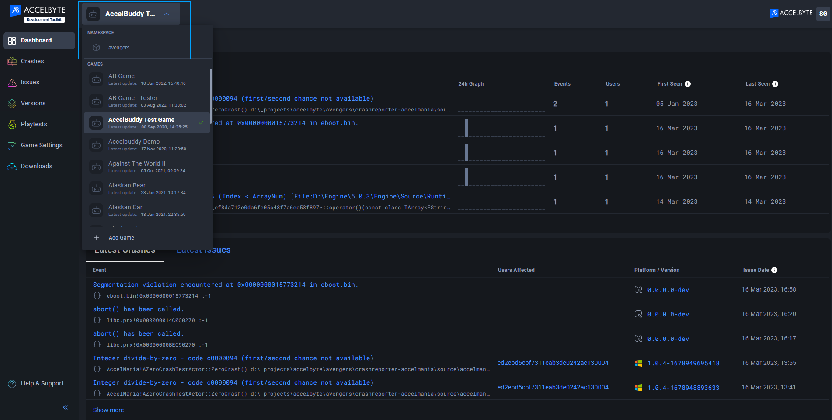Click user ID link in 13:55 crash row
Viewport: 832px width, 420px height.
[x=553, y=363]
